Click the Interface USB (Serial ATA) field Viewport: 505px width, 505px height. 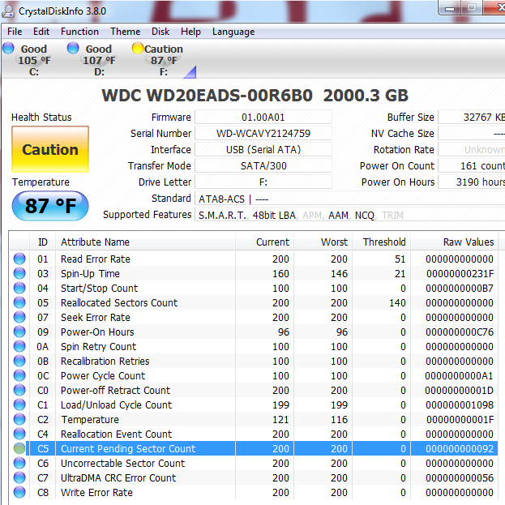click(x=263, y=149)
